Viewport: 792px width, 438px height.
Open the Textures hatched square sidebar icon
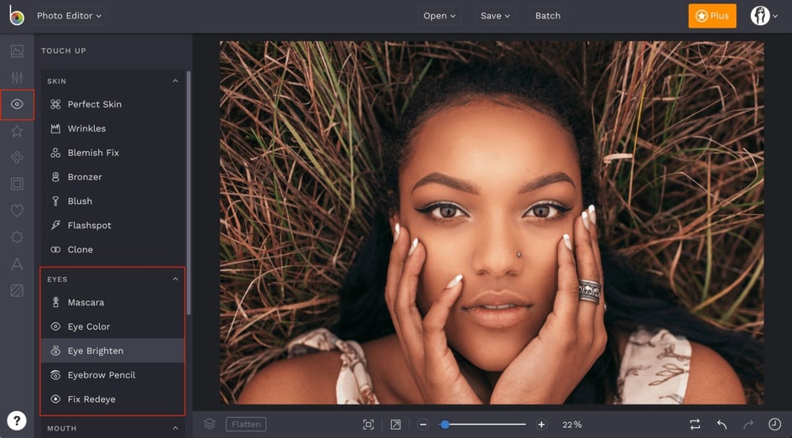tap(17, 290)
